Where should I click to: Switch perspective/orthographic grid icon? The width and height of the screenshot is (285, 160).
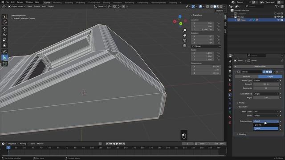pyautogui.click(x=184, y=45)
